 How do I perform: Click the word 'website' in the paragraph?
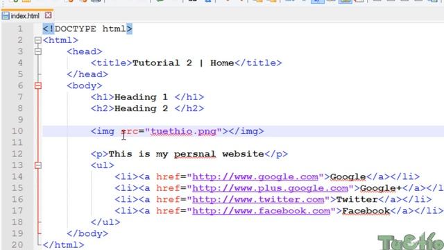[x=243, y=154]
